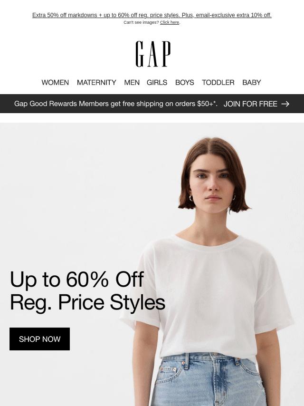Click the 'Can't see images?' text

[141, 22]
